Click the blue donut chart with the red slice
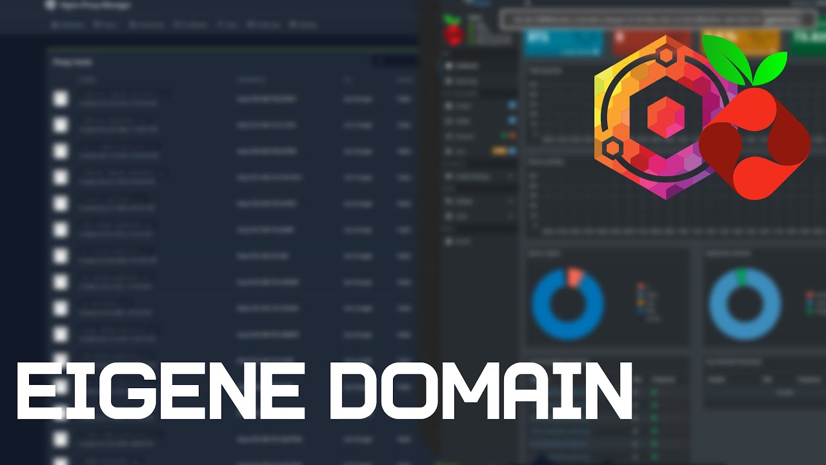Image resolution: width=826 pixels, height=465 pixels. [568, 304]
